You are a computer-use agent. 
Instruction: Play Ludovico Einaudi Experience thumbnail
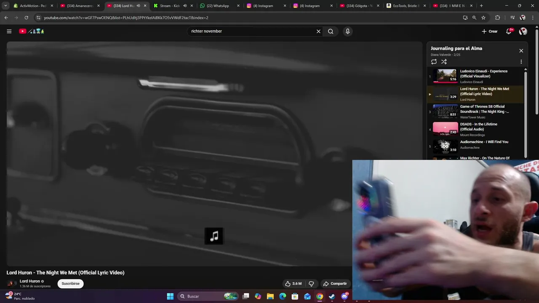[445, 76]
